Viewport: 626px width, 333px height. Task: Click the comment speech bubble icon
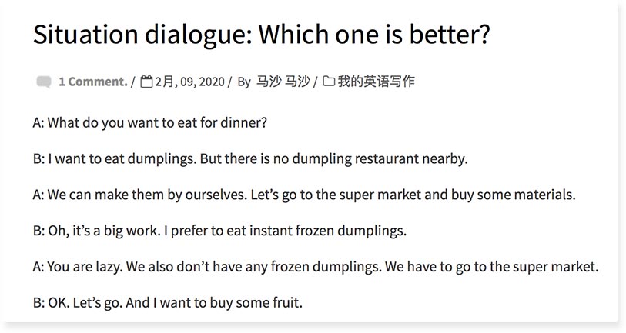(x=43, y=82)
